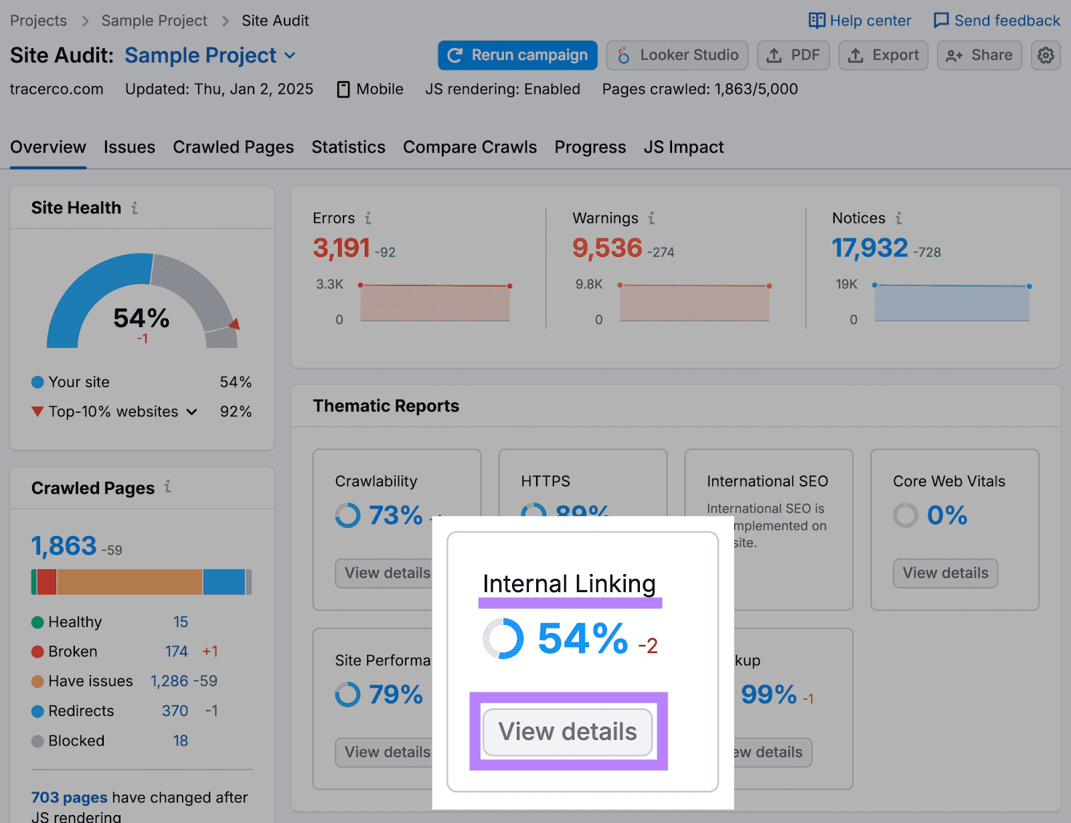This screenshot has width=1071, height=823.
Task: Click the Redirects count 370
Action: point(175,711)
